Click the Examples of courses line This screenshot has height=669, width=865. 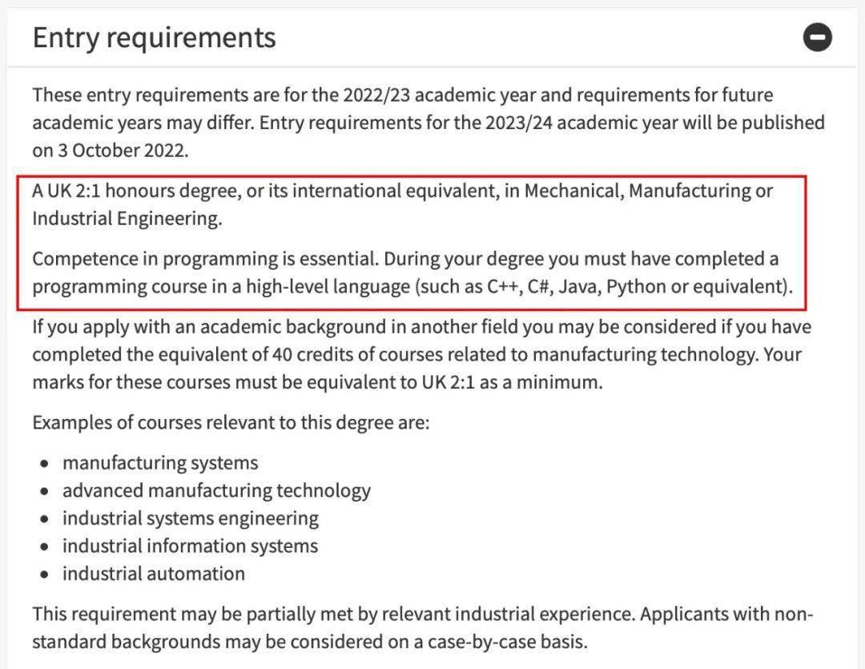[231, 421]
